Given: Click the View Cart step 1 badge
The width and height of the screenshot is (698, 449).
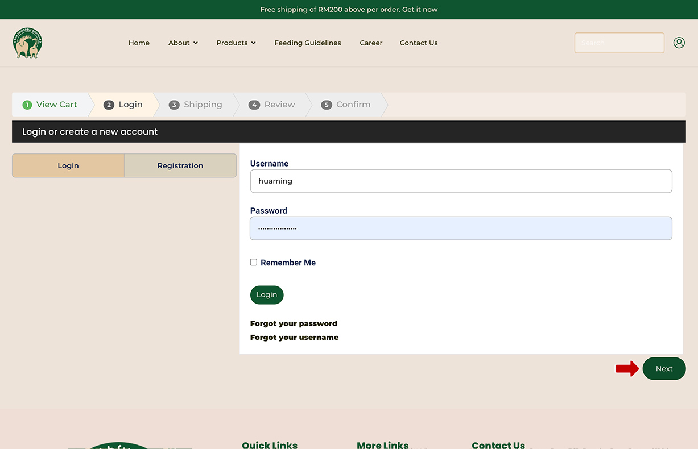Looking at the screenshot, I should [x=27, y=105].
